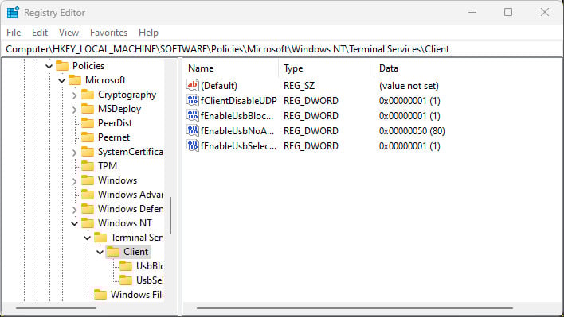564x317 pixels.
Task: Click the PeerDist folder icon
Action: [x=88, y=123]
